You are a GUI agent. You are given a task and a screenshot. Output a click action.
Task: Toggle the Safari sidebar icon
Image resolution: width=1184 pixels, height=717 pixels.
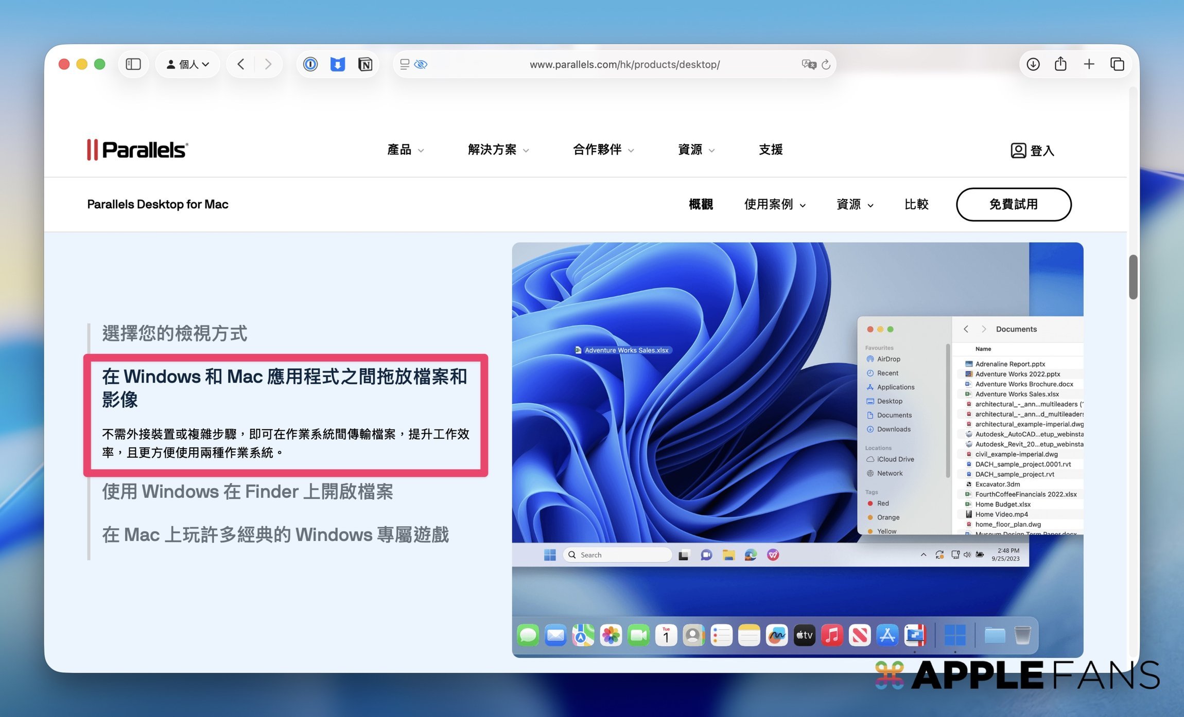[133, 64]
